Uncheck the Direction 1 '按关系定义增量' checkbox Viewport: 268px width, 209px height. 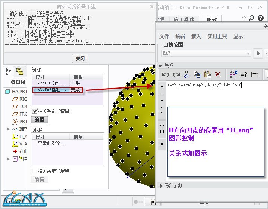tap(34, 111)
